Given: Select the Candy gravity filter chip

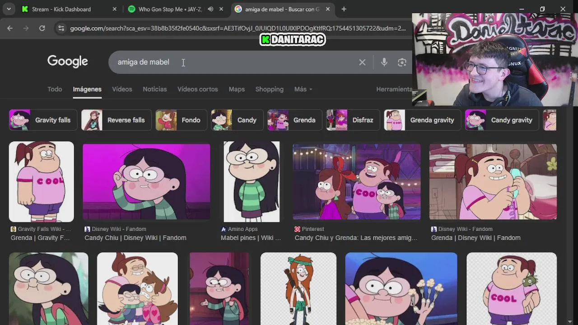Looking at the screenshot, I should click(502, 120).
